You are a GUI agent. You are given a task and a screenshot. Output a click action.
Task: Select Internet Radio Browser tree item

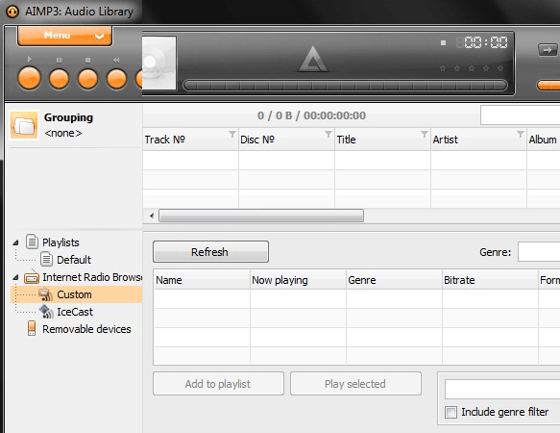(x=92, y=277)
